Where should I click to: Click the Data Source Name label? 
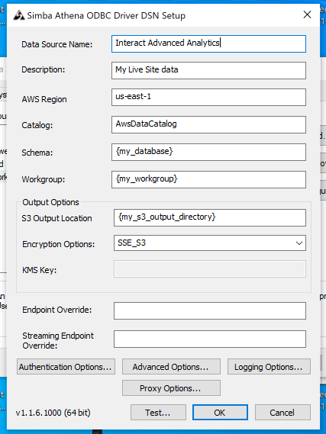point(57,44)
